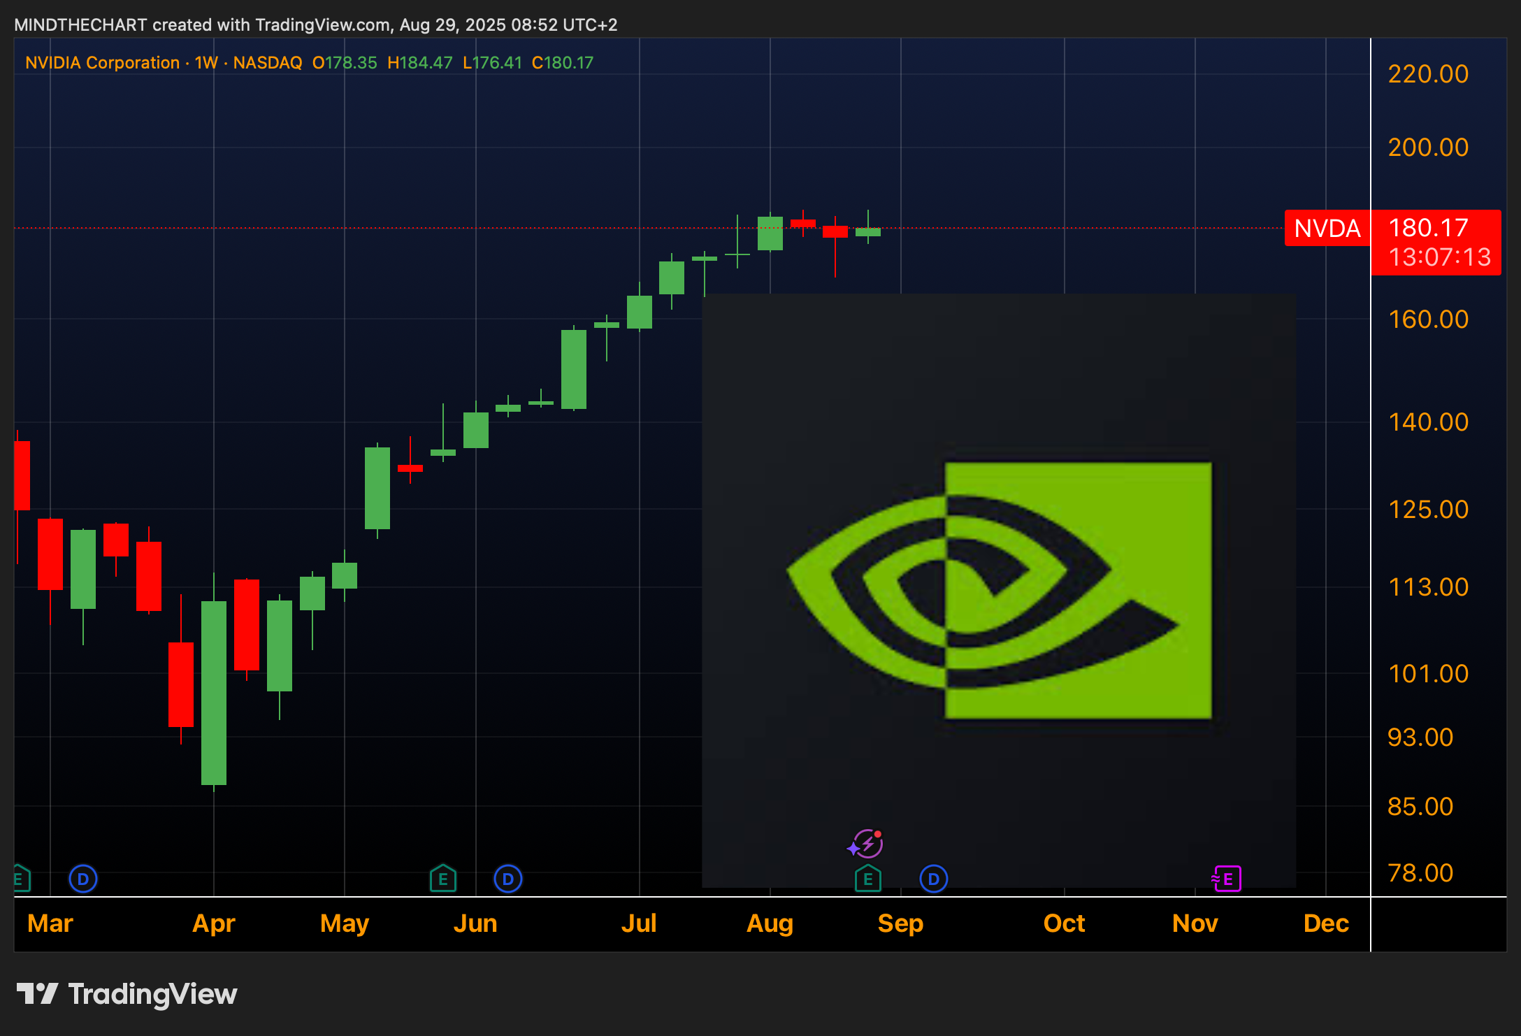
Task: Click the 101.00 level on price scale
Action: pos(1428,674)
